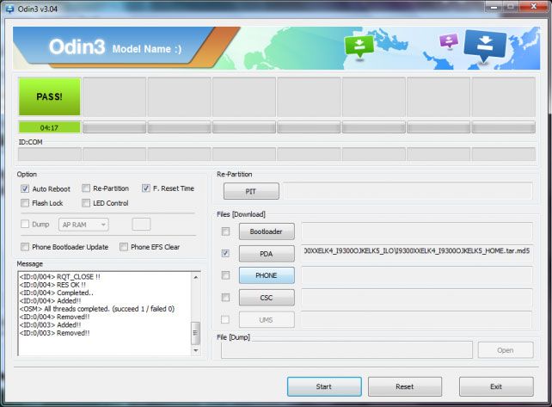Click the '<ID:0/003> Removed!!' log line
The width and height of the screenshot is (552, 407).
click(54, 333)
